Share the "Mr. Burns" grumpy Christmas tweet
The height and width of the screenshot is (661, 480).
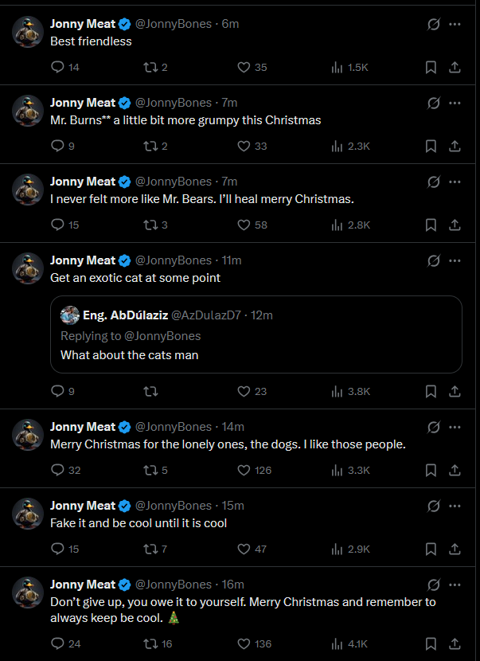(x=455, y=146)
